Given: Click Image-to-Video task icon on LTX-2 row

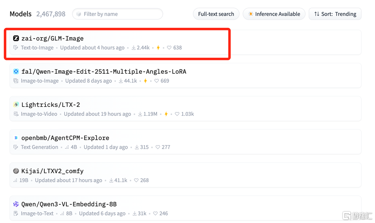Looking at the screenshot, I should (16, 114).
